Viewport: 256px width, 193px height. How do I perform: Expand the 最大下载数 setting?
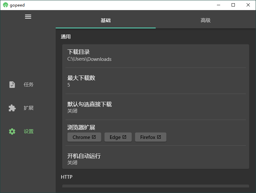155,81
